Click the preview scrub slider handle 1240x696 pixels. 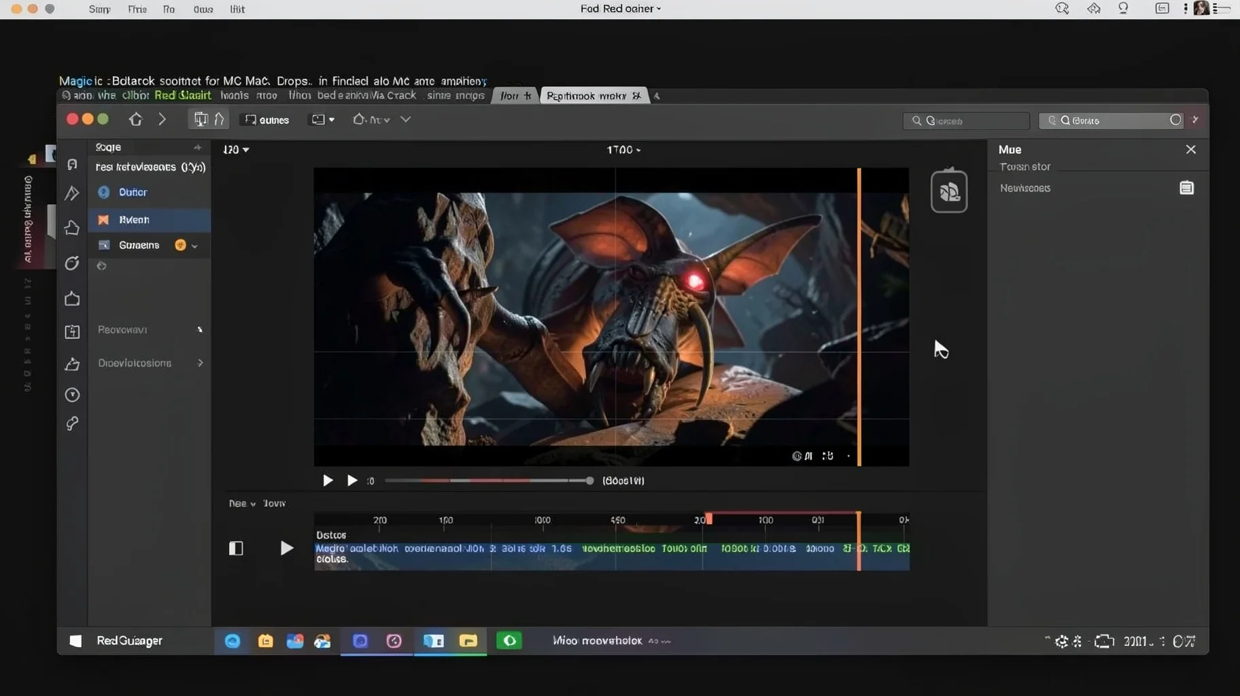pyautogui.click(x=589, y=481)
